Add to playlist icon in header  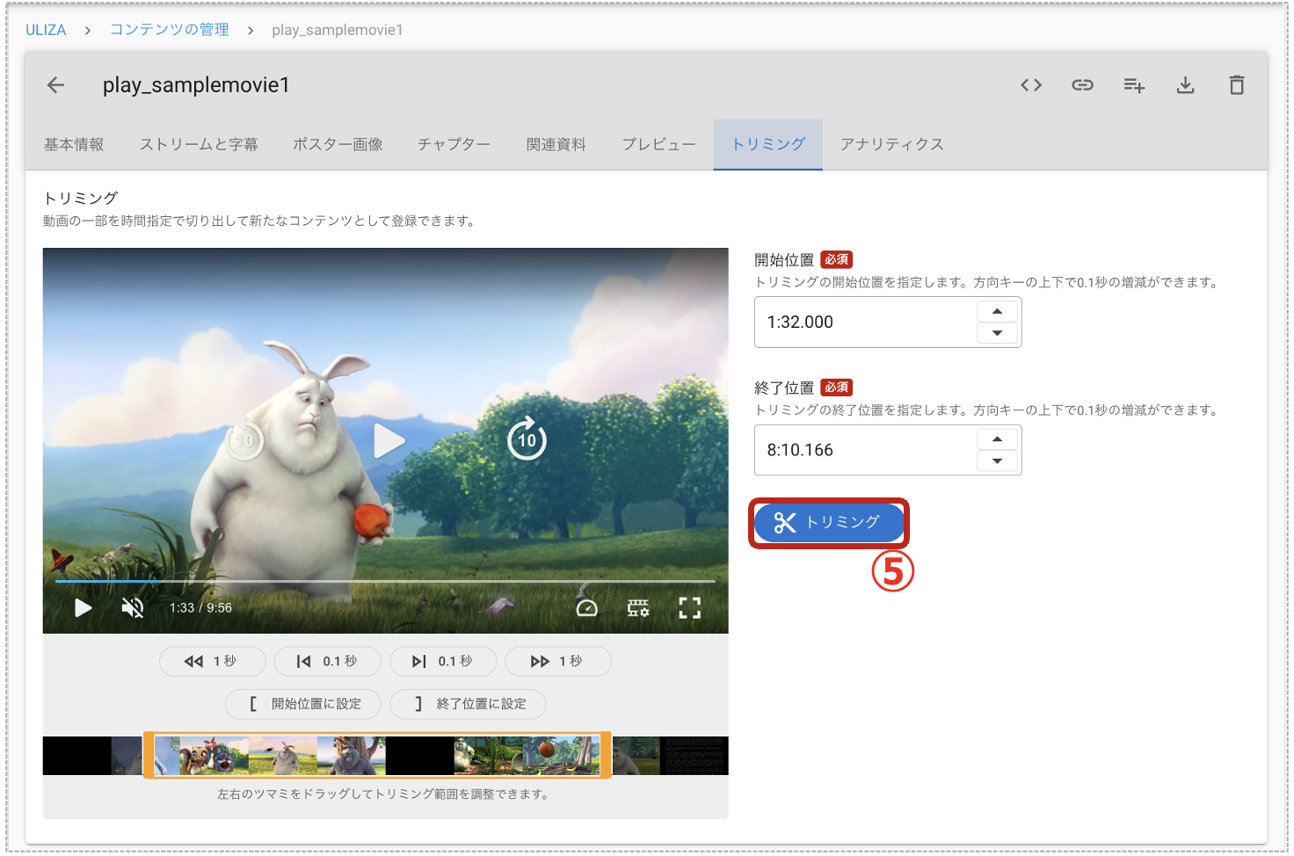tap(1134, 85)
